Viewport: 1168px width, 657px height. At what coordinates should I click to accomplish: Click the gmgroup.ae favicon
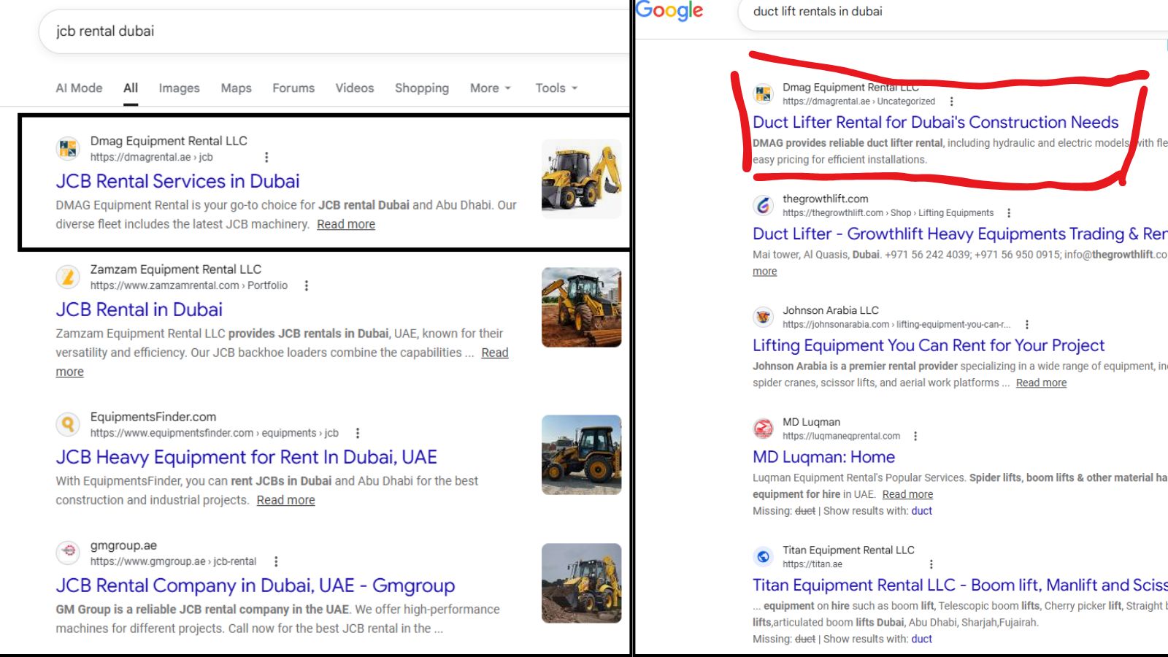pos(68,553)
